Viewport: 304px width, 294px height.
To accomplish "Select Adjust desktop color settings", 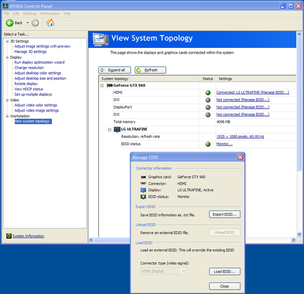I will coord(38,73).
